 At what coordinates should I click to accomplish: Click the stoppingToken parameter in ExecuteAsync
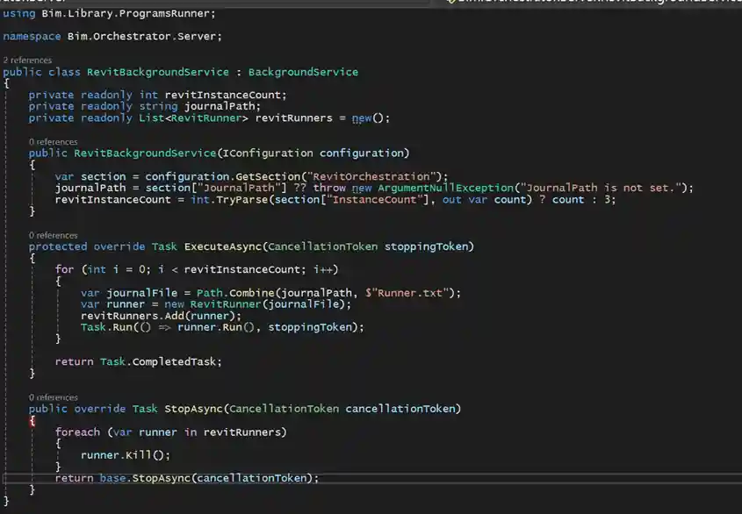[429, 246]
